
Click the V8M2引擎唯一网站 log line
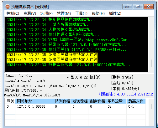coord(67,40)
